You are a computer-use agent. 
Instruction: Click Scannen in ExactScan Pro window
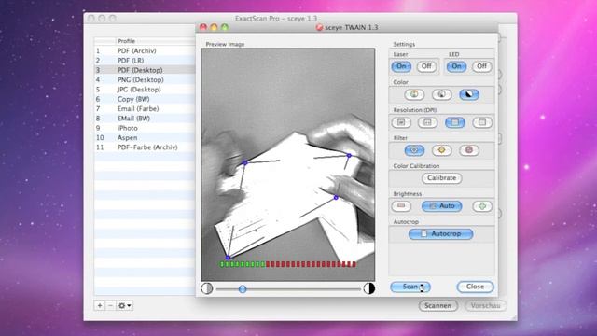(x=437, y=305)
